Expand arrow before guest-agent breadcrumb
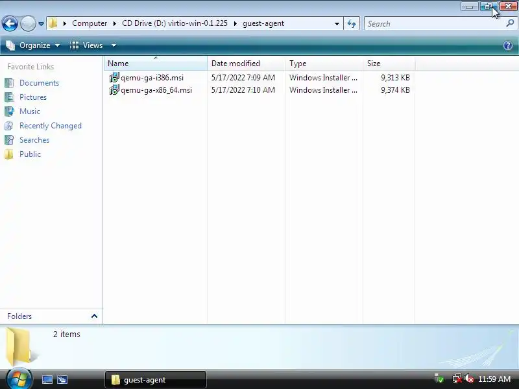Image resolution: width=519 pixels, height=389 pixels. (x=235, y=23)
